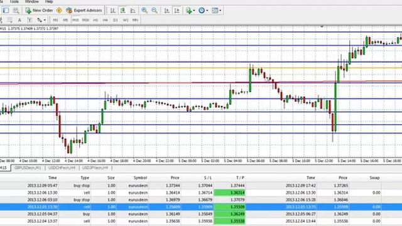This screenshot has width=402, height=226.
Task: Click green T/P cell 1.35538
Action: click(x=229, y=221)
